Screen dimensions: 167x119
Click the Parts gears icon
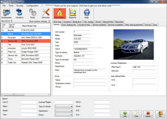point(32,13)
